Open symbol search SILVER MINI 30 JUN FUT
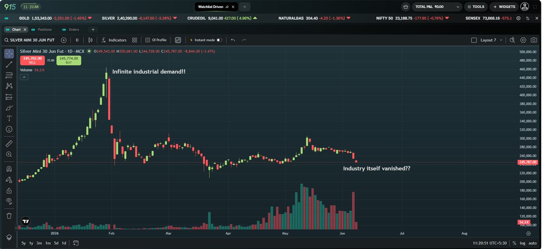Image resolution: width=542 pixels, height=249 pixels. point(29,40)
